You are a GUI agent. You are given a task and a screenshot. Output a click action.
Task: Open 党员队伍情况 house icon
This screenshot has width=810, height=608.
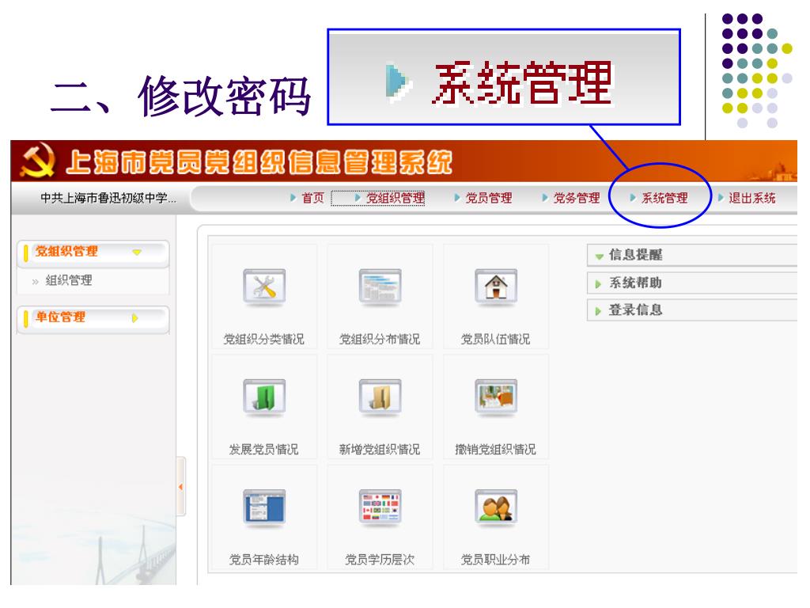click(x=495, y=287)
